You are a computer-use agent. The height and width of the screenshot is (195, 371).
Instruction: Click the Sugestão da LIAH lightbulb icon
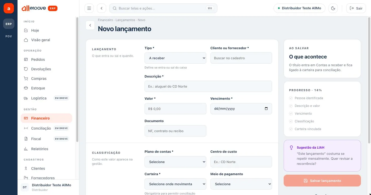click(x=291, y=148)
